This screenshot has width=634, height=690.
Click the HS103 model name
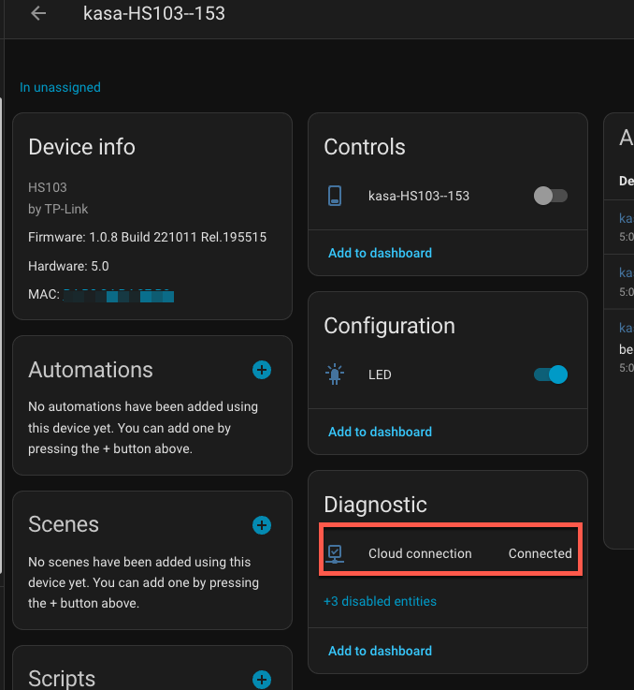click(48, 187)
